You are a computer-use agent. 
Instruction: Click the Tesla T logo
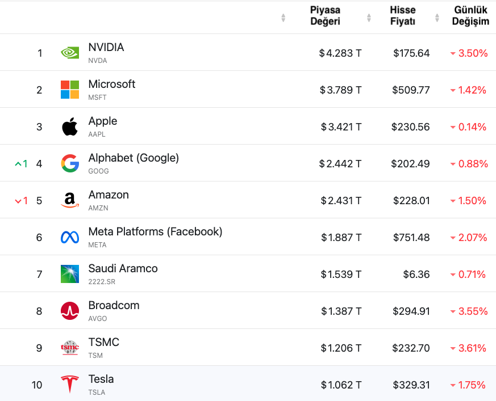pos(70,384)
